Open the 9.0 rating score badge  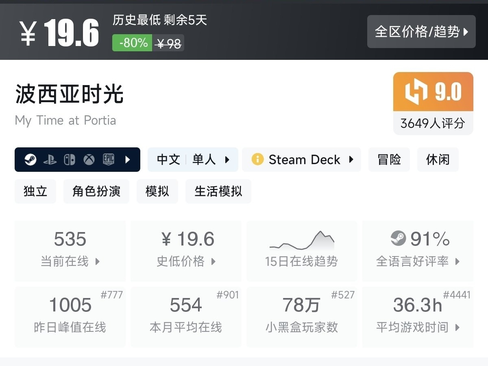point(433,92)
